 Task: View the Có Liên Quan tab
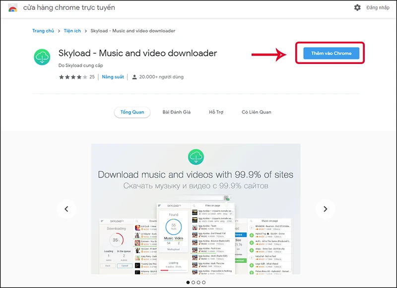pos(255,112)
